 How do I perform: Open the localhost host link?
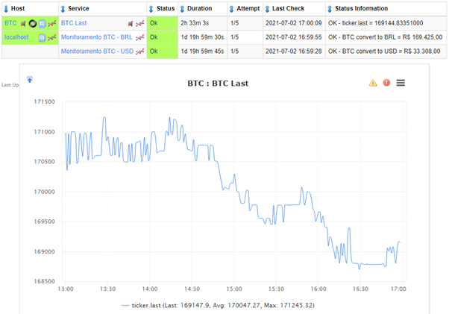[x=16, y=37]
